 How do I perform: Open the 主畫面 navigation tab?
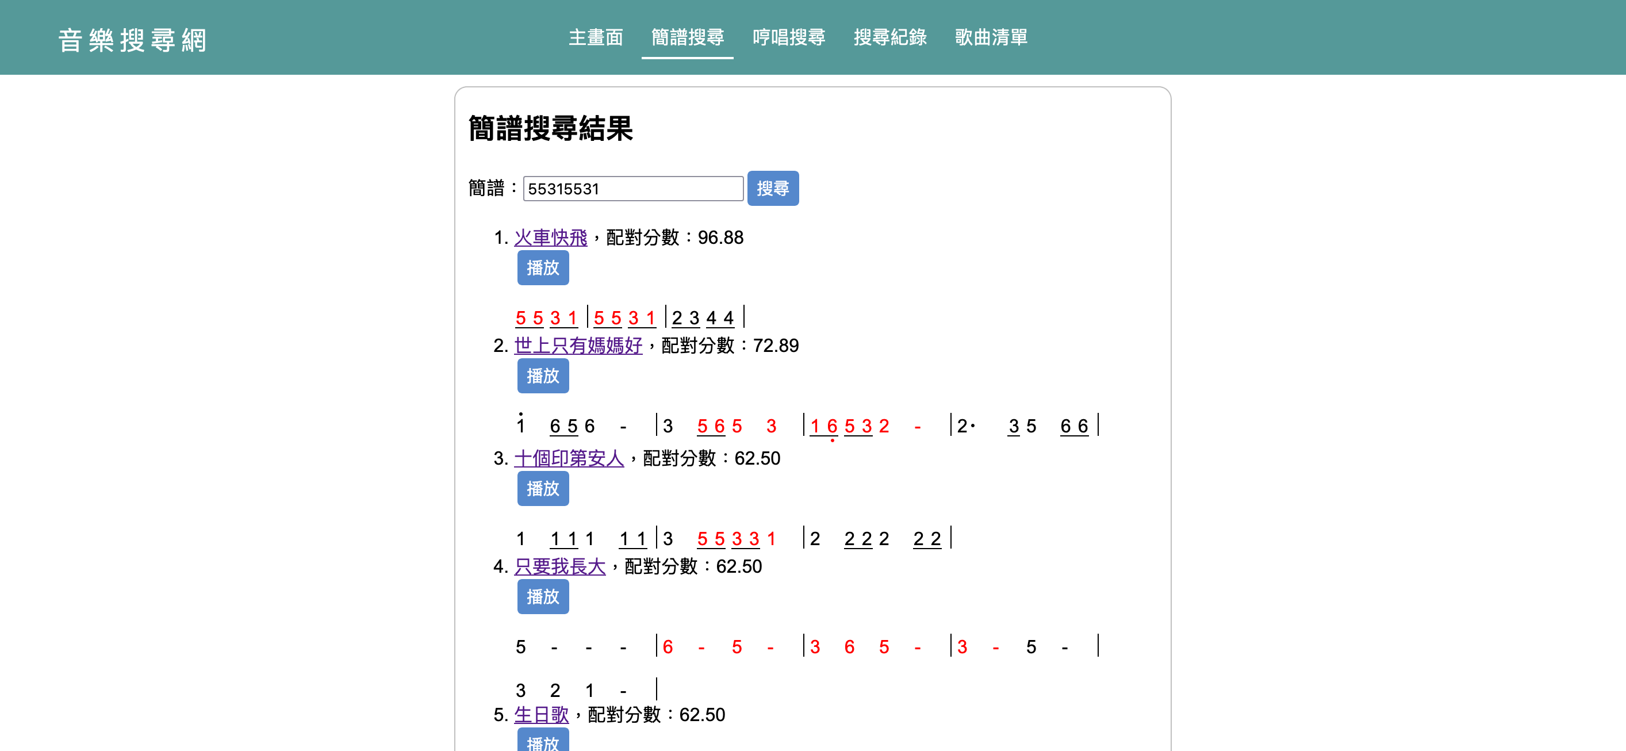595,37
